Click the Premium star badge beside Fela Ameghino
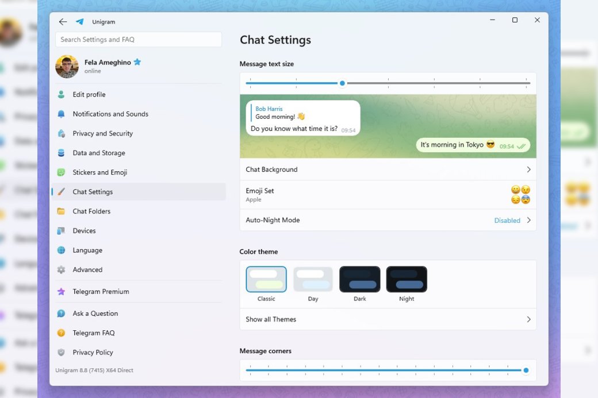 click(137, 62)
